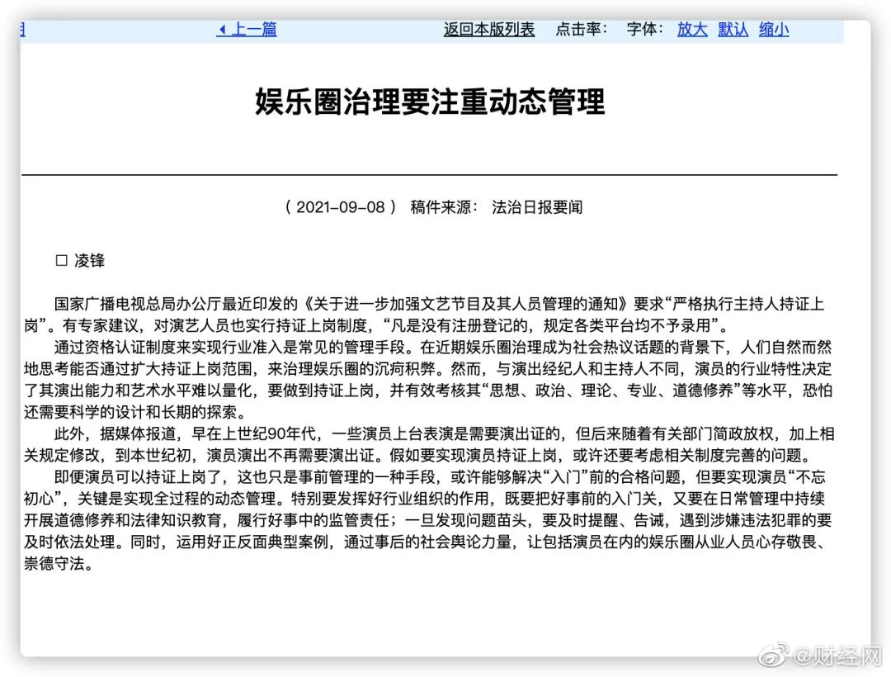Click the publication date 2021-09-08

[x=340, y=207]
